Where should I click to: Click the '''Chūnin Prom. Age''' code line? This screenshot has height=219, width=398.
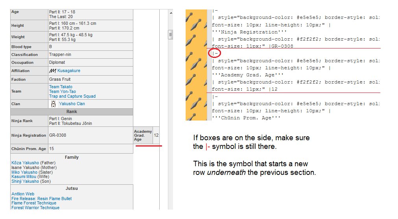[x=246, y=118]
